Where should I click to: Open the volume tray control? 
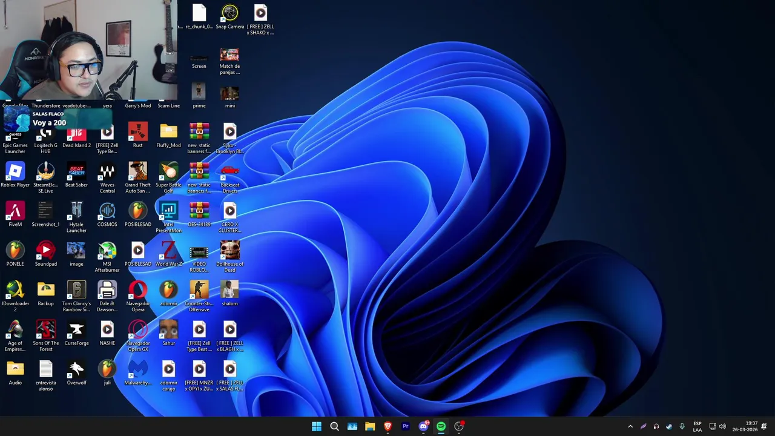[x=722, y=426]
